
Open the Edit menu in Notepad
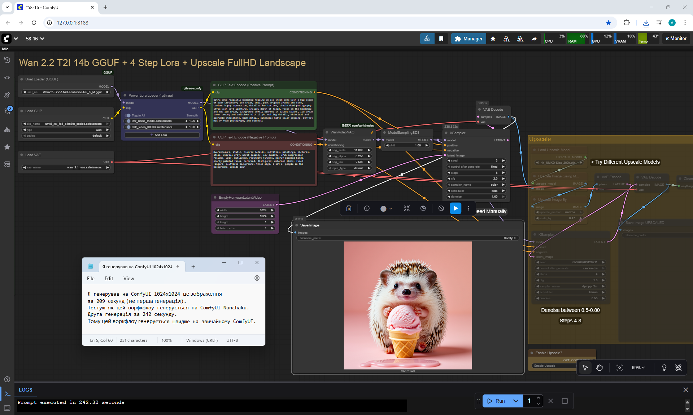(x=109, y=278)
